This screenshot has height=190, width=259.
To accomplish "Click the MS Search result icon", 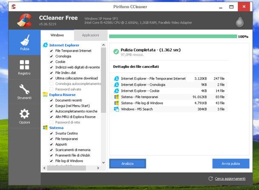I will click(116, 109).
